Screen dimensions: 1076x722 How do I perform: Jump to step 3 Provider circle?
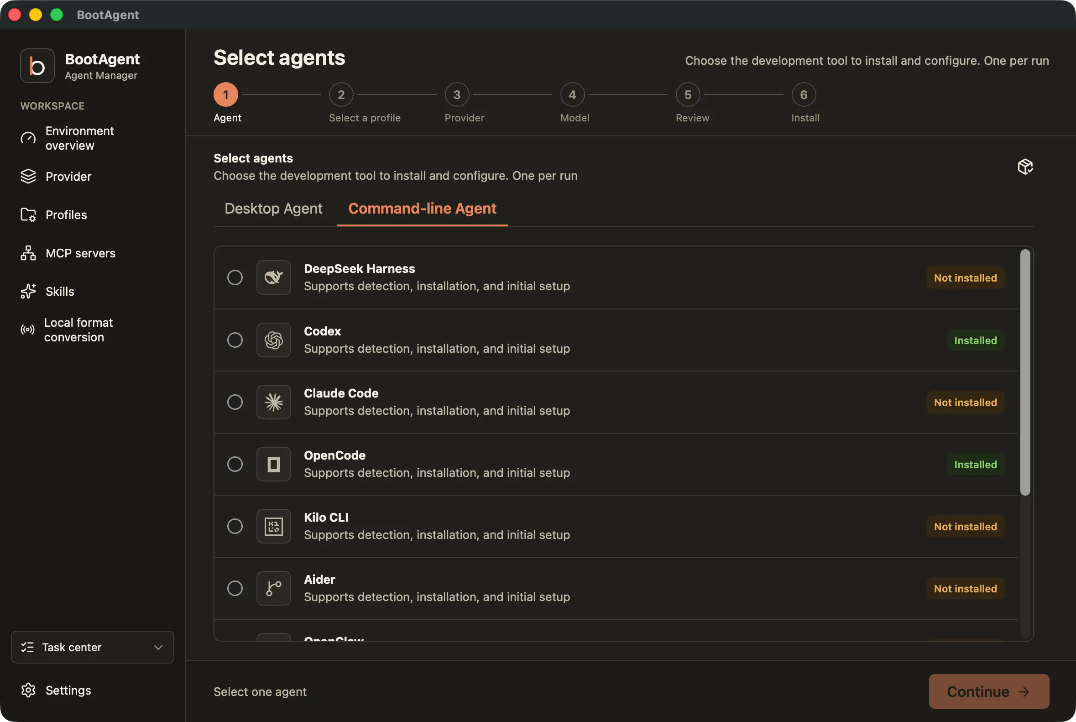pos(457,95)
